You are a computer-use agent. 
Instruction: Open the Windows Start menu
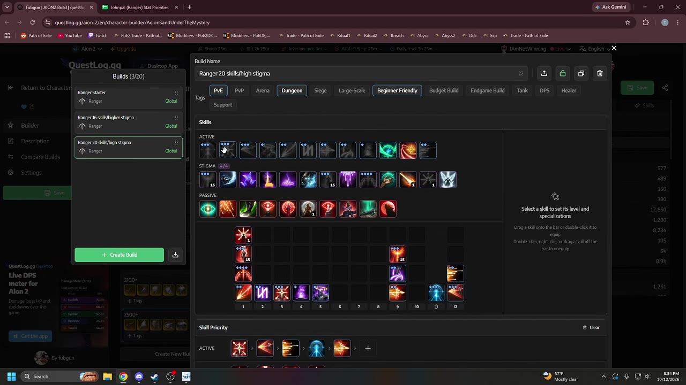pos(11,376)
